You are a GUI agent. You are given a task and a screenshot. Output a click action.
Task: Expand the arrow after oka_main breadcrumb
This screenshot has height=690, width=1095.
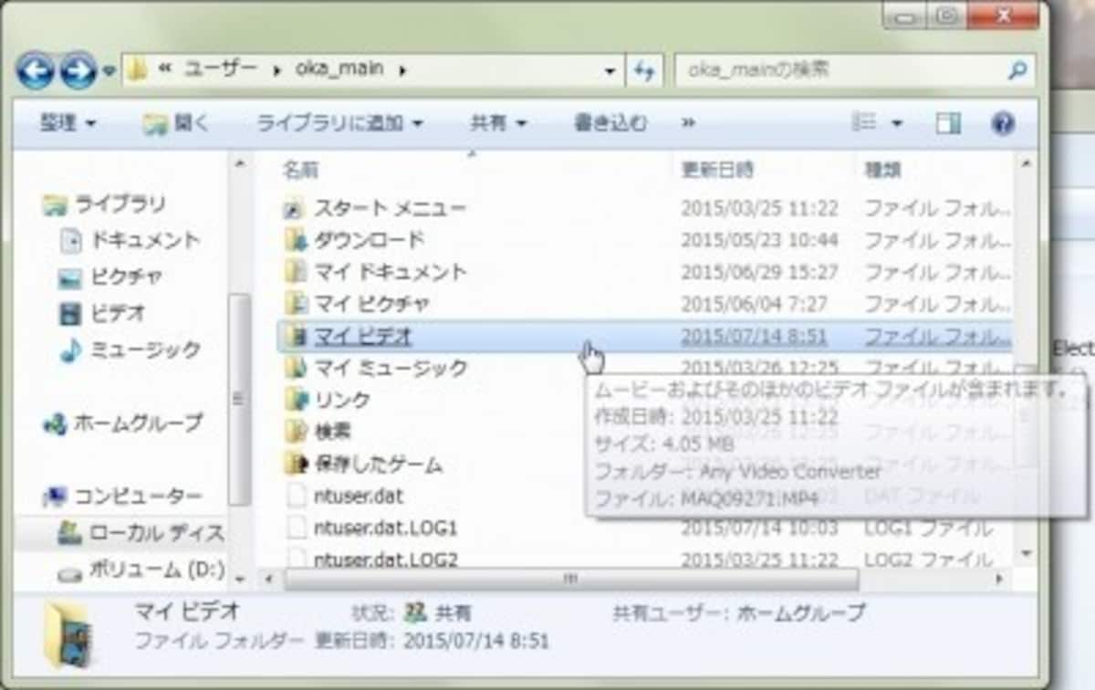402,70
